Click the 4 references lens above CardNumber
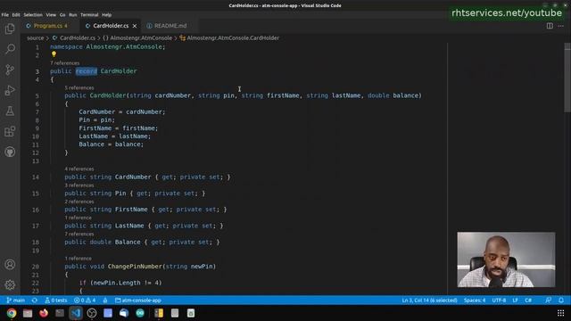The height and width of the screenshot is (321, 571). point(79,169)
